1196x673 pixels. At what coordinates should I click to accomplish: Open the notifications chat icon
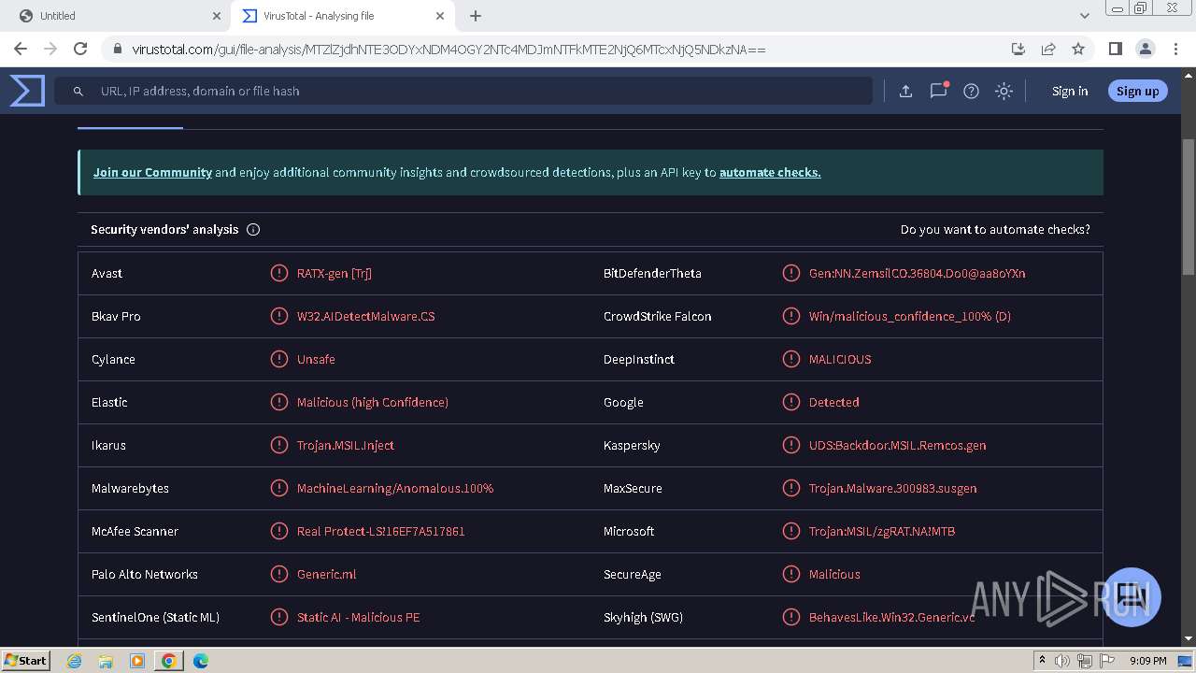938,91
